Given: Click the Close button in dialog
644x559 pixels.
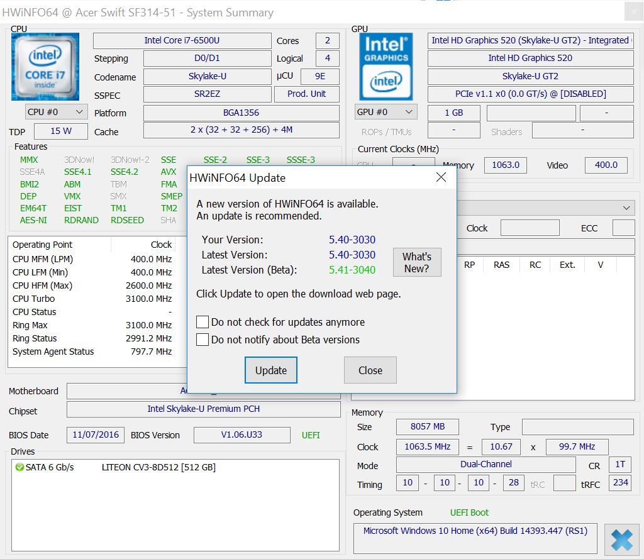Looking at the screenshot, I should (370, 370).
